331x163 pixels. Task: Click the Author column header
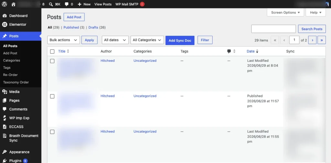[106, 51]
